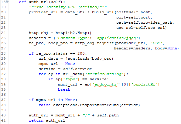Click the number 200 in status check
This screenshot has height=124, width=181.
81,53
